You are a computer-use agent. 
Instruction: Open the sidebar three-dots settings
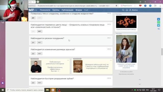tap(3, 86)
